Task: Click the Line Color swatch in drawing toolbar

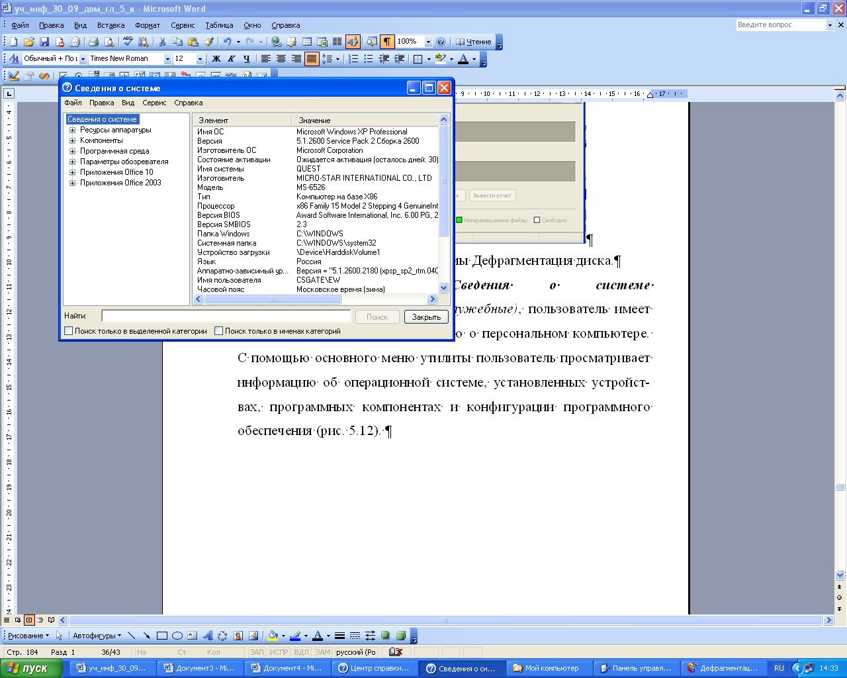Action: [295, 636]
